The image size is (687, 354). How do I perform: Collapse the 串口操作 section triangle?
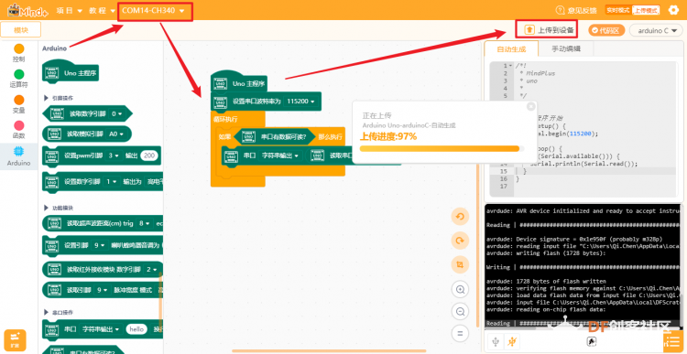tap(46, 313)
